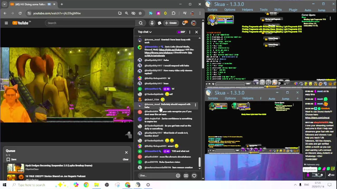Open Skills menu in top Skua window

click(278, 10)
